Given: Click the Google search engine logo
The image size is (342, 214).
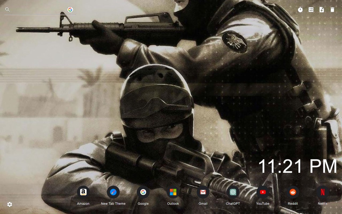Looking at the screenshot, I should click(x=70, y=10).
